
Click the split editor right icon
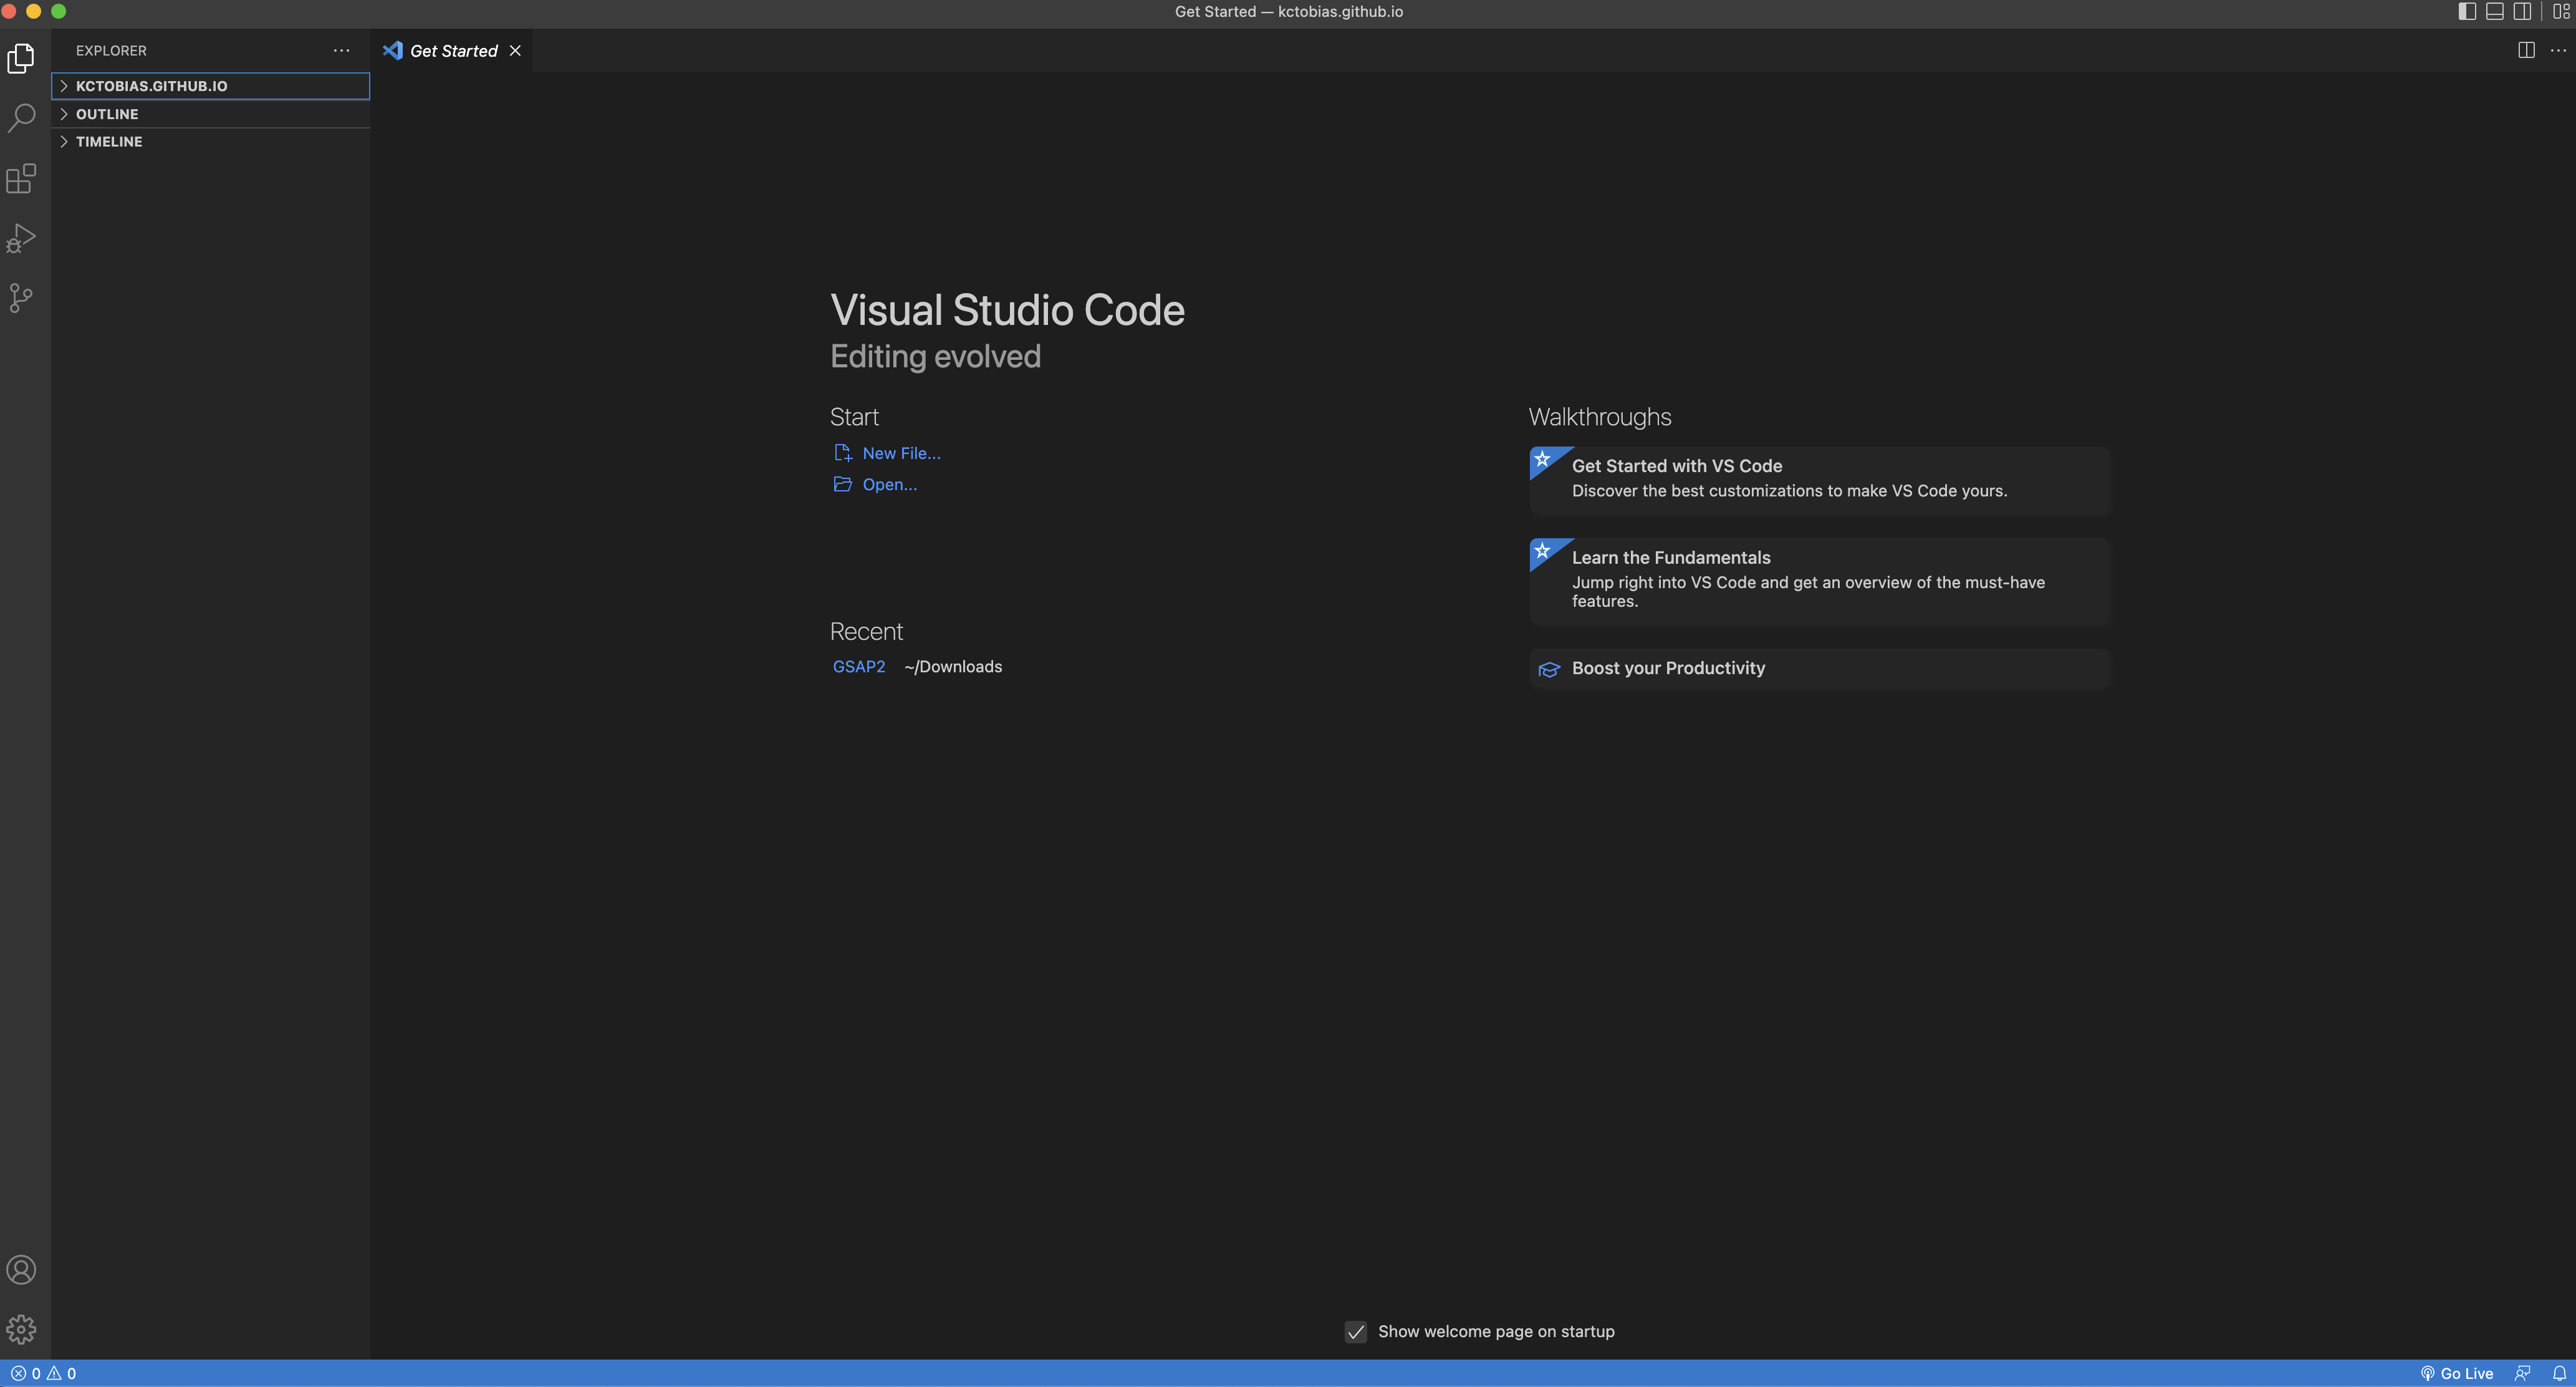pyautogui.click(x=2526, y=50)
